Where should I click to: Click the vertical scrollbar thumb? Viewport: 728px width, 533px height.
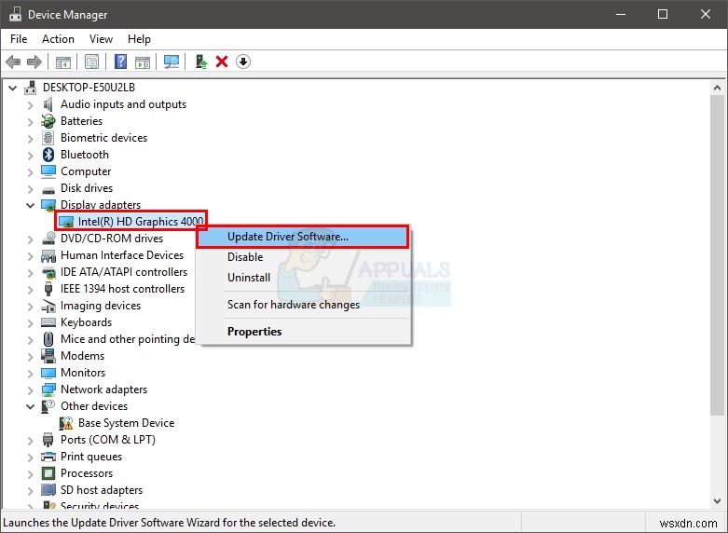(x=717, y=255)
